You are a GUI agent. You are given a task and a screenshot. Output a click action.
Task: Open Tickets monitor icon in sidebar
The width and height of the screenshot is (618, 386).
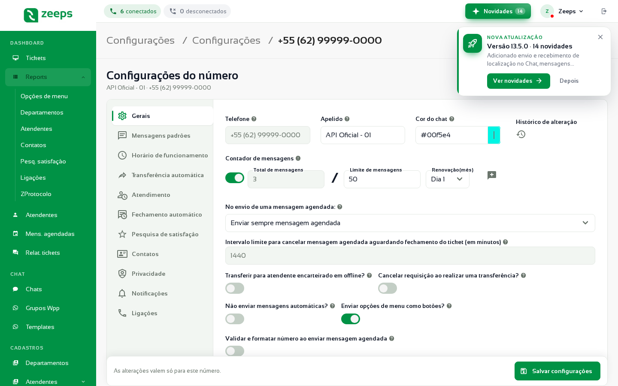(x=15, y=58)
